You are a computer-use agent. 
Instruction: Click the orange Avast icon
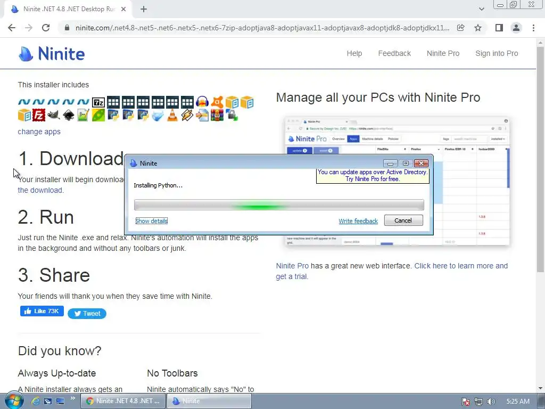click(217, 102)
